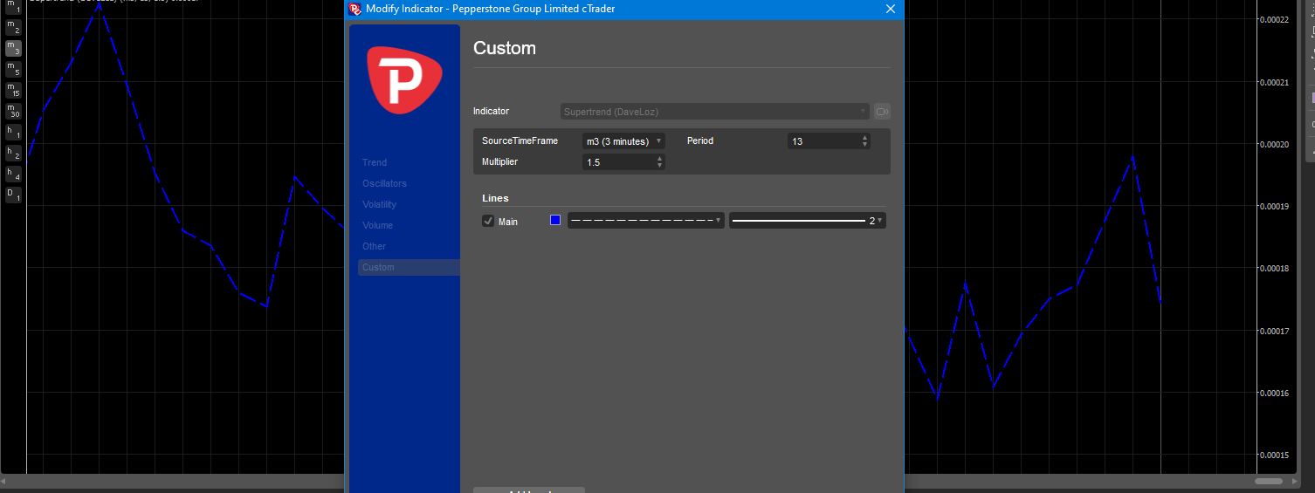Image resolution: width=1315 pixels, height=493 pixels.
Task: Switch chart to m15 timeframe
Action: click(13, 90)
